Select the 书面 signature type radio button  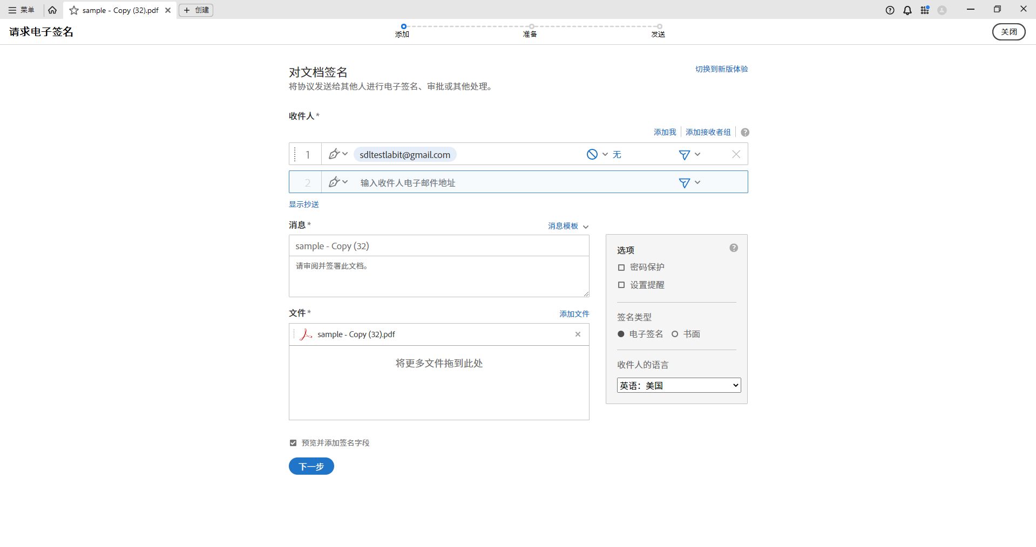point(675,334)
